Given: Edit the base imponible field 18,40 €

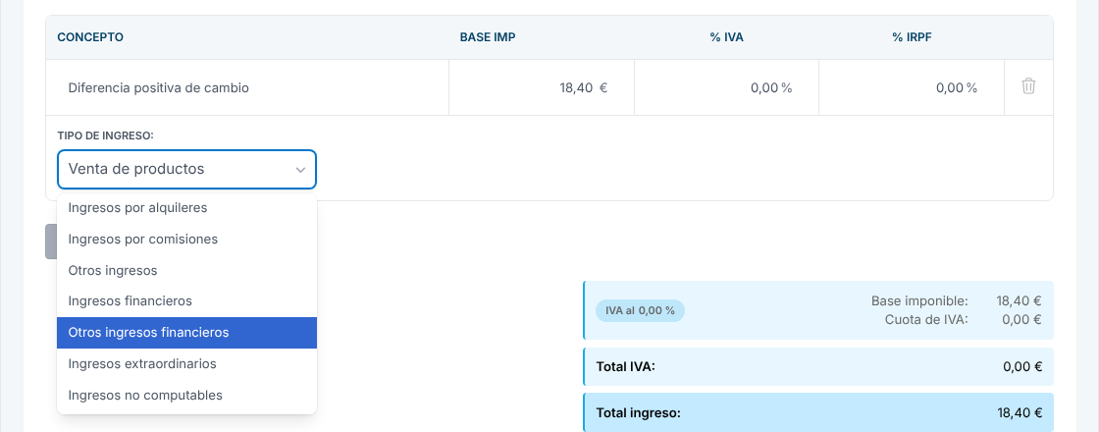Looking at the screenshot, I should pos(542,87).
